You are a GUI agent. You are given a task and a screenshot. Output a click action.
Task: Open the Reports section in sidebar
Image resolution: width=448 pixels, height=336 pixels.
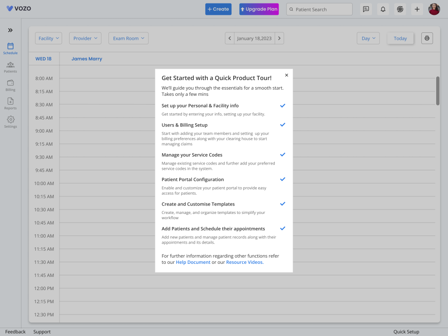[x=10, y=104]
